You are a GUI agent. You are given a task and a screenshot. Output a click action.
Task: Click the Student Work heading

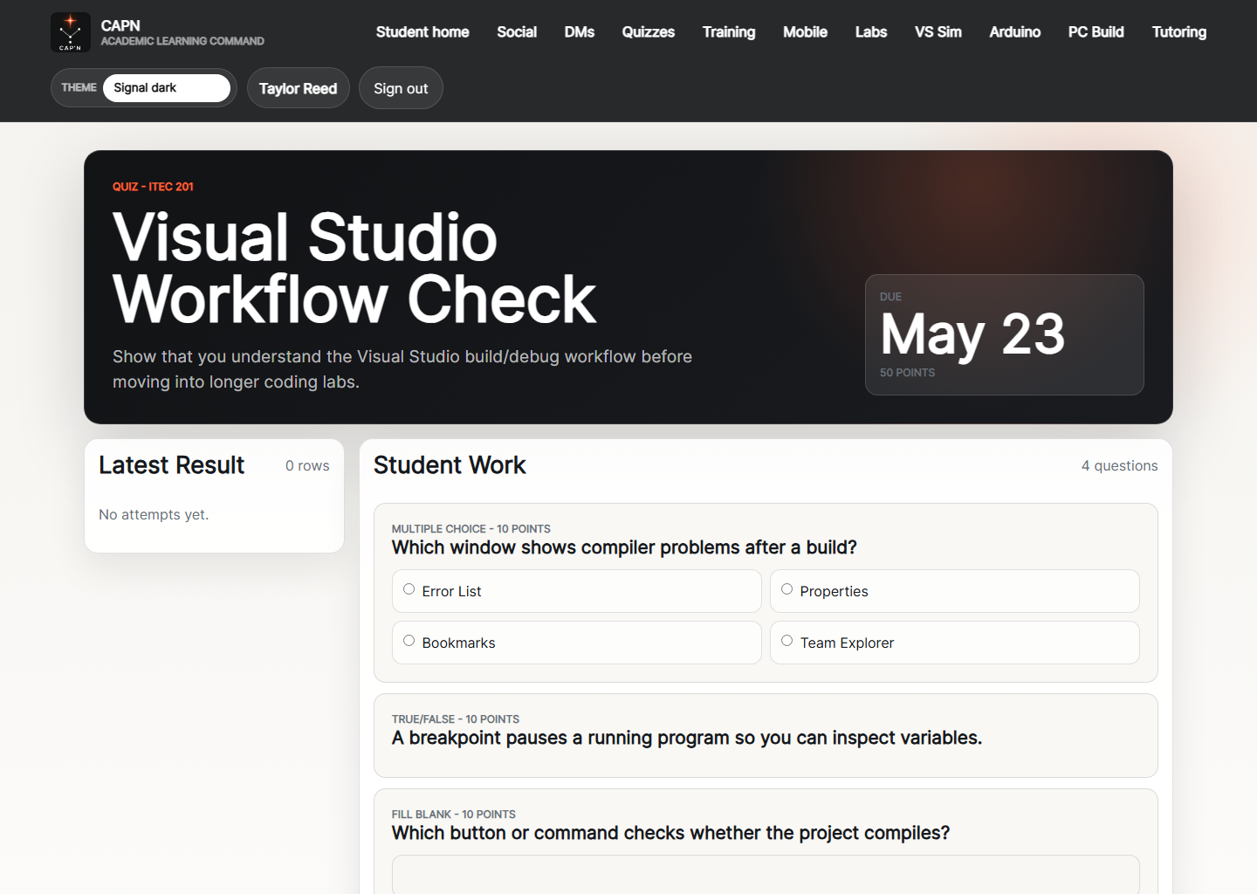pyautogui.click(x=450, y=465)
